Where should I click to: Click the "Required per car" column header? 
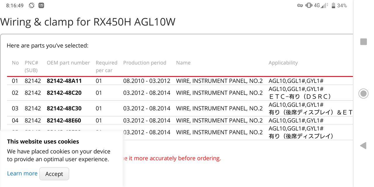click(x=106, y=66)
